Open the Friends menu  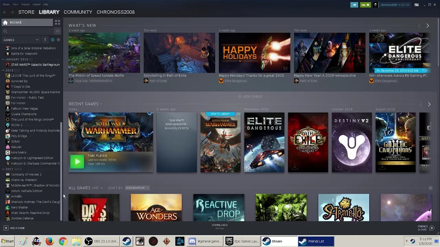(25, 4)
